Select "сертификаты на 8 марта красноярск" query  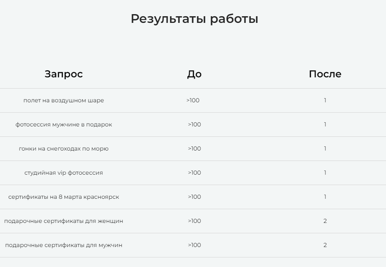(64, 197)
